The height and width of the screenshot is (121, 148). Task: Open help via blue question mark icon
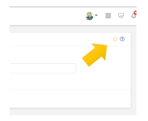[122, 39]
